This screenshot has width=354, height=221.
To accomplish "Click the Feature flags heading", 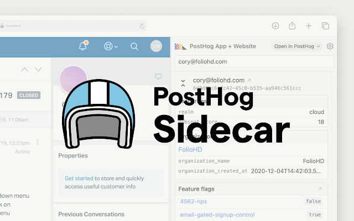I will 196,189.
